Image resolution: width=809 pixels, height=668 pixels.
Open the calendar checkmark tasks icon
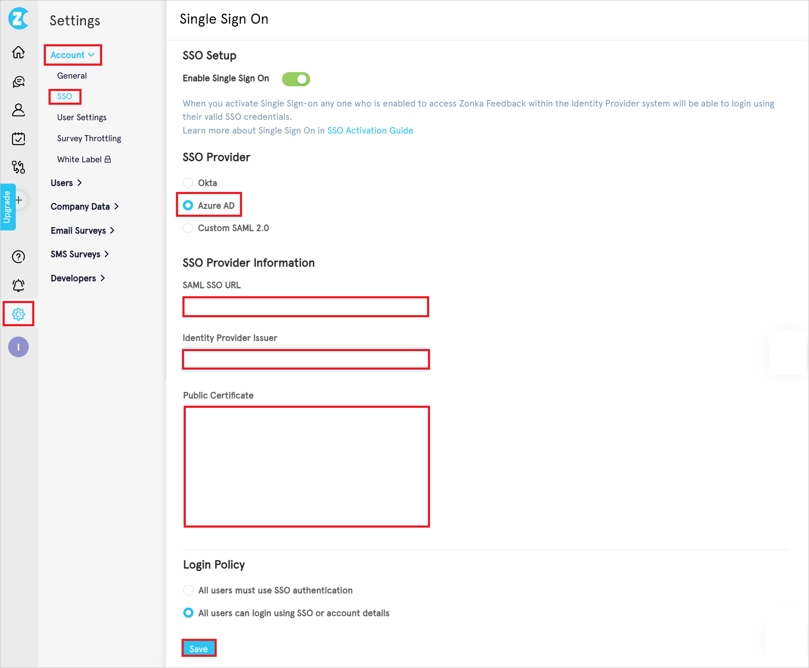pos(18,139)
